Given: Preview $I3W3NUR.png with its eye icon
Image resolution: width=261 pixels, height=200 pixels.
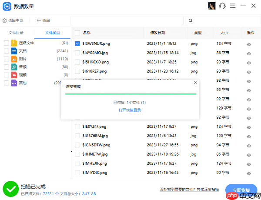Looking at the screenshot, I should point(249,44).
